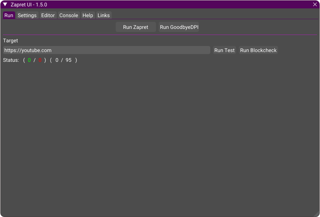This screenshot has width=320, height=217.
Task: Open the Settings tab
Action: 27,15
